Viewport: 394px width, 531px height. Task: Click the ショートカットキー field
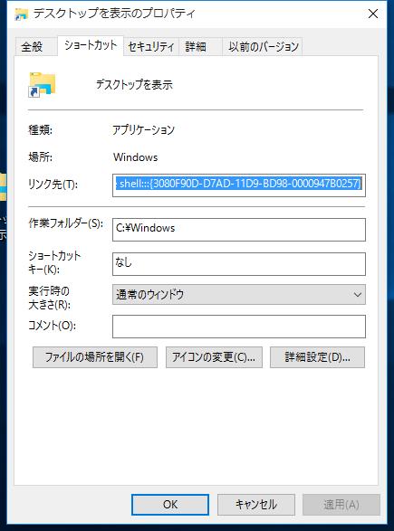[x=239, y=264]
